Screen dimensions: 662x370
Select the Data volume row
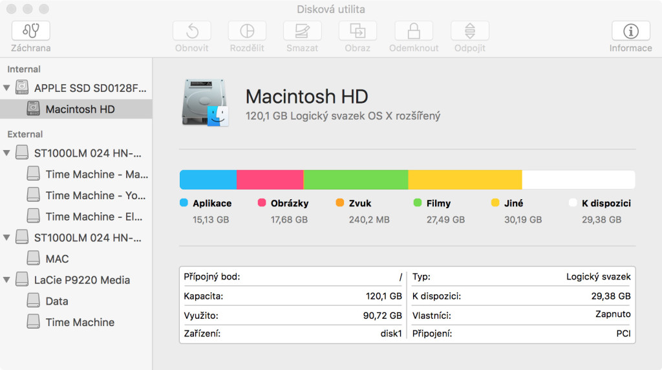[76, 301]
